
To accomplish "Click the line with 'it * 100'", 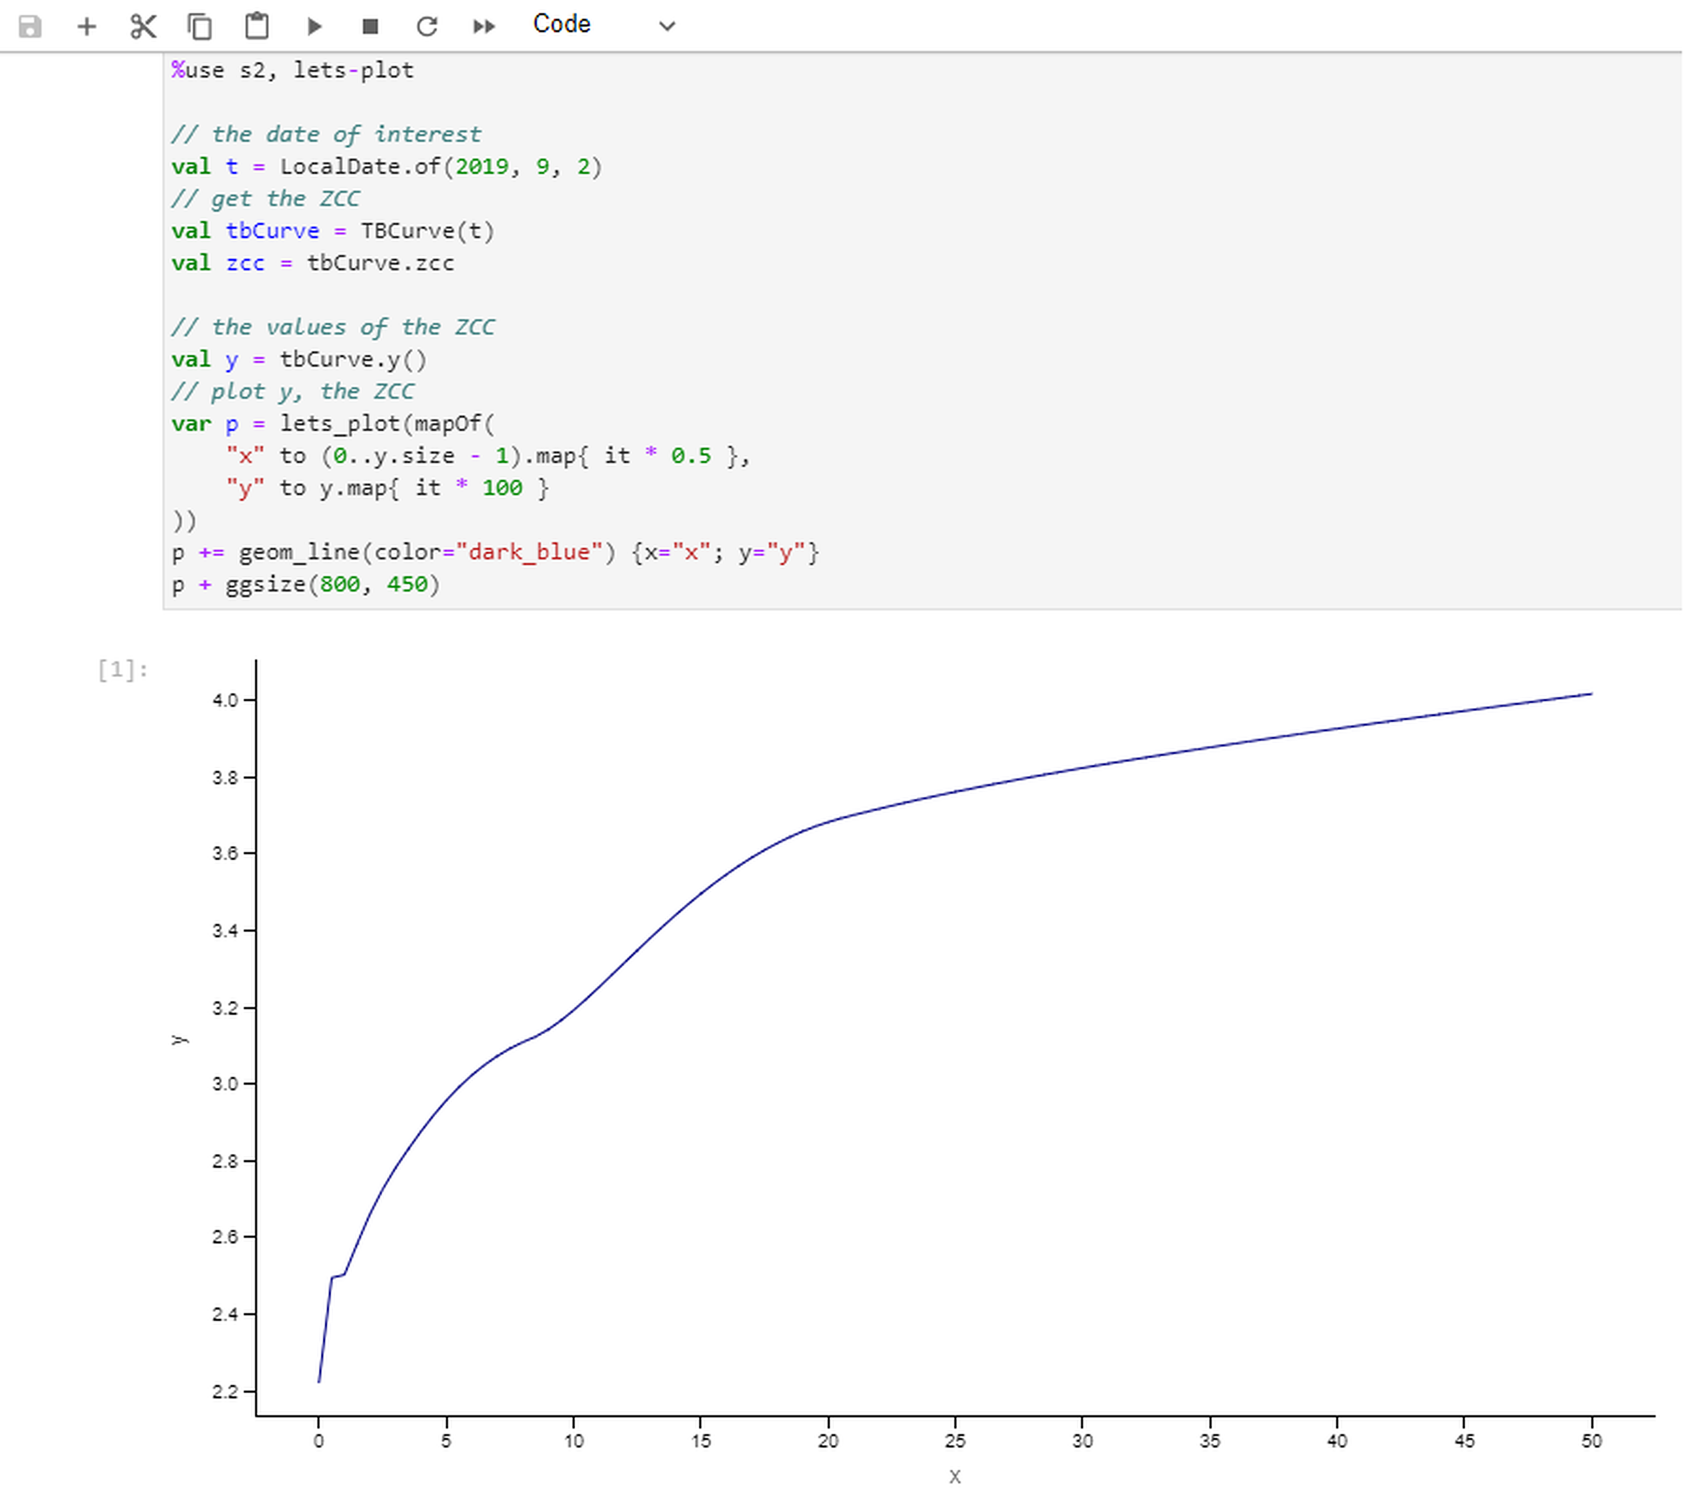I will pos(387,488).
